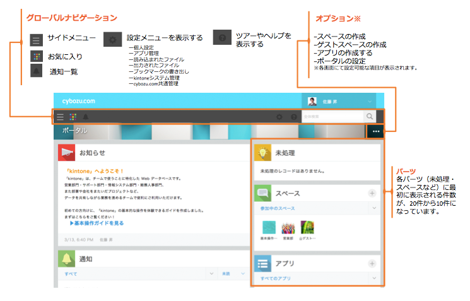Open the portal options ellipsis button
470x301 pixels.
coord(376,132)
